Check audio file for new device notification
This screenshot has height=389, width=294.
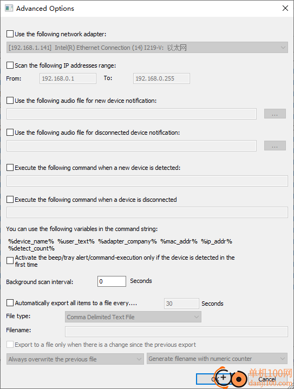click(10, 101)
